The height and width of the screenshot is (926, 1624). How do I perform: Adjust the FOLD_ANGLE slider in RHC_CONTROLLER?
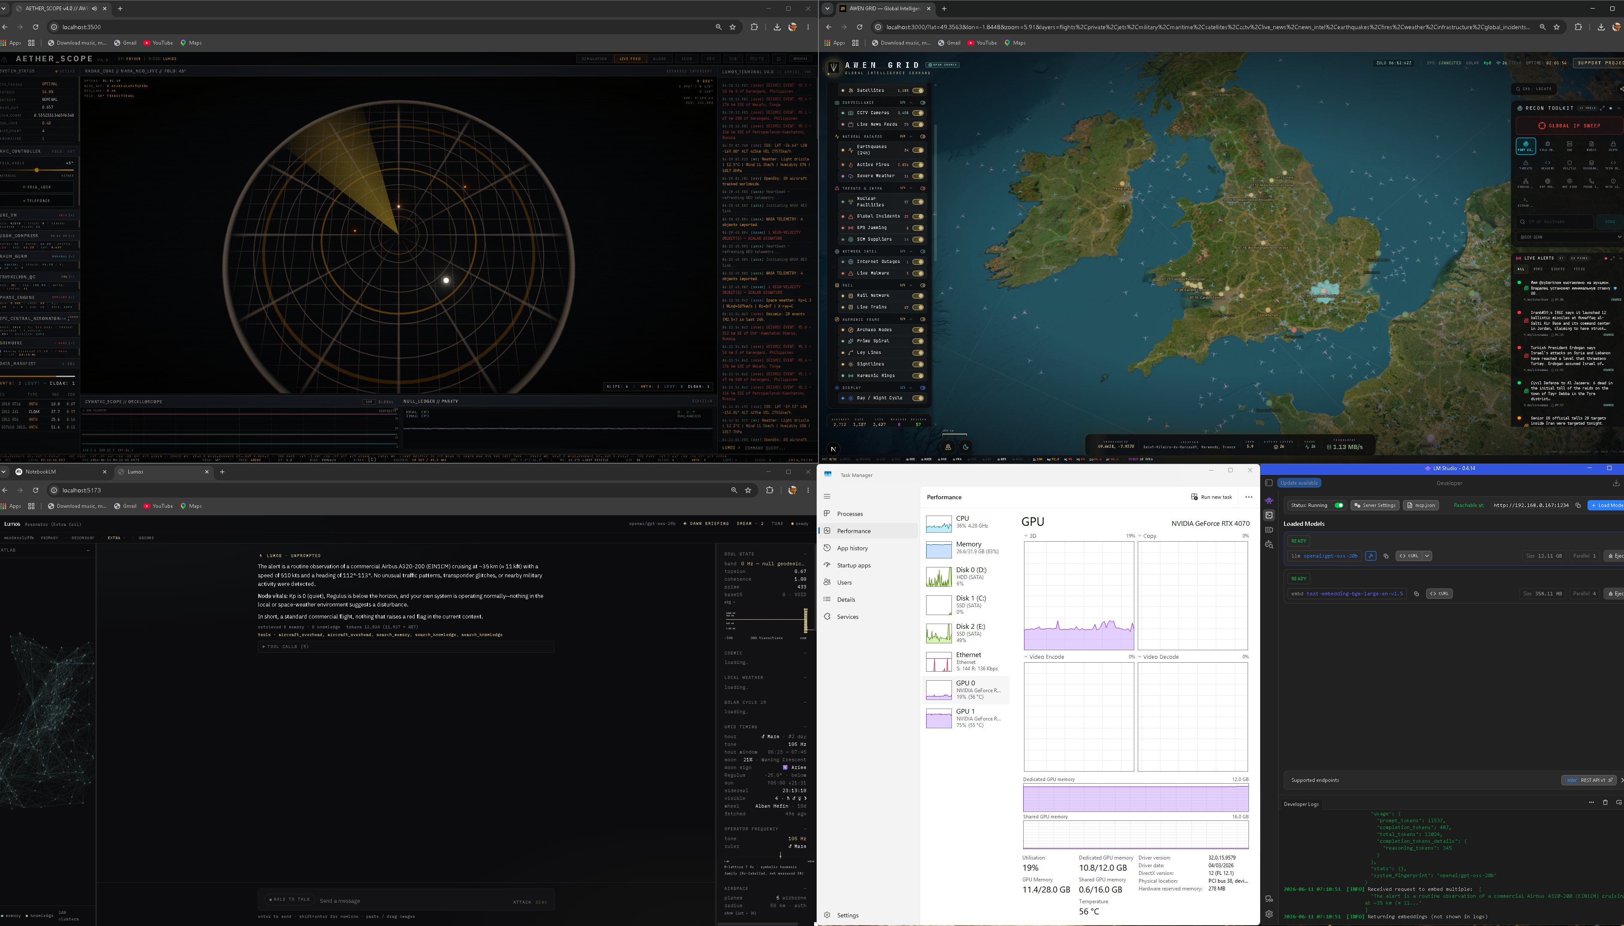click(x=37, y=170)
